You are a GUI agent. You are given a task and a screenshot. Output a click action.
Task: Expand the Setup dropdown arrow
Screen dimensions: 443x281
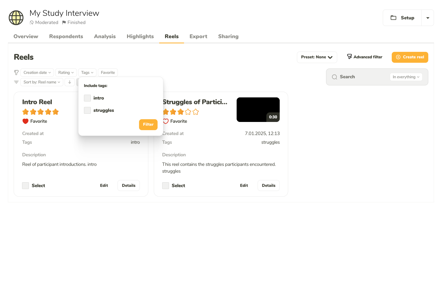pos(428,18)
